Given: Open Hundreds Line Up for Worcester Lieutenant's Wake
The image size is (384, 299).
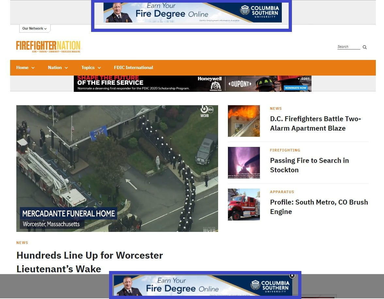Looking at the screenshot, I should point(89,262).
